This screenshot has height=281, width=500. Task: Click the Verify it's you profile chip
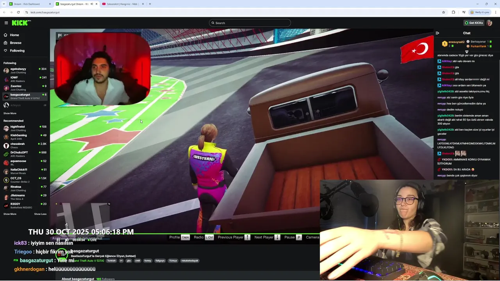480,12
